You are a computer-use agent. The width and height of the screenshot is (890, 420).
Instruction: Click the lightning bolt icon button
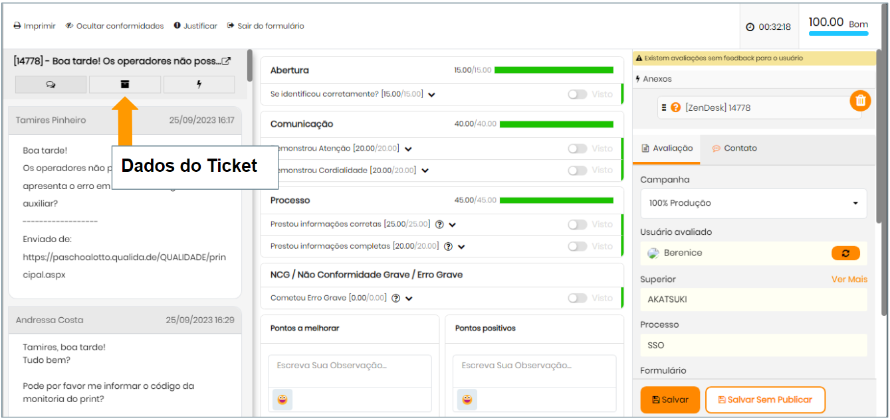pyautogui.click(x=199, y=84)
